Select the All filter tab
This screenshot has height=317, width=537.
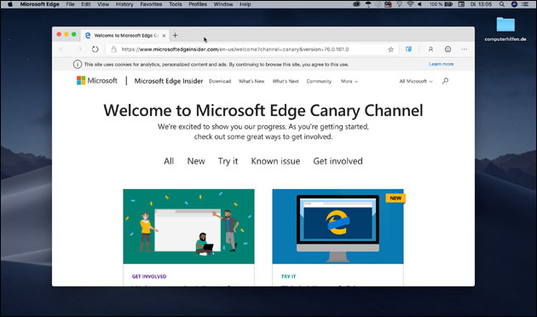tap(169, 161)
